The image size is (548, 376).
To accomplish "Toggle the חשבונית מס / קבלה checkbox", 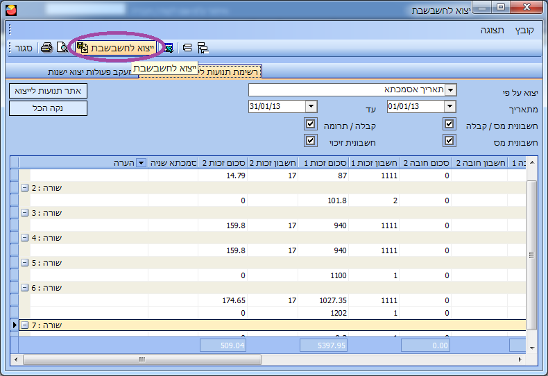I will click(449, 124).
